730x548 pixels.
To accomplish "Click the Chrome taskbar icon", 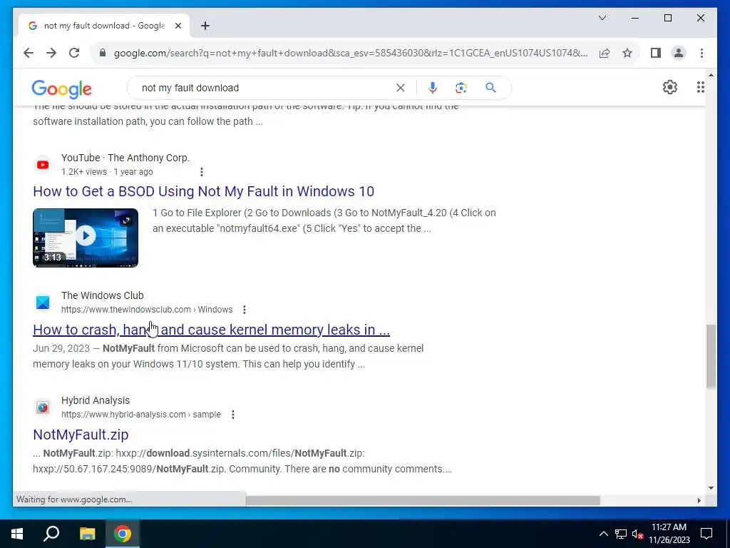I will tap(123, 534).
